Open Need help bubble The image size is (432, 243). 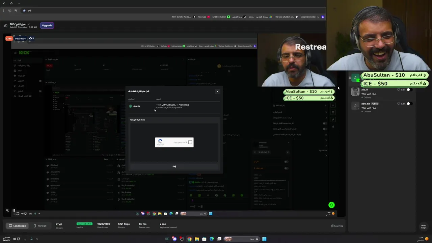(424, 226)
